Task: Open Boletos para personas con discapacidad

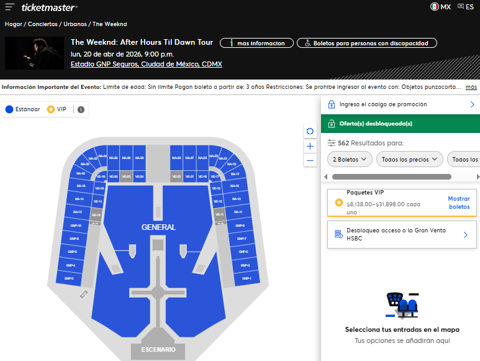Action: (x=367, y=43)
